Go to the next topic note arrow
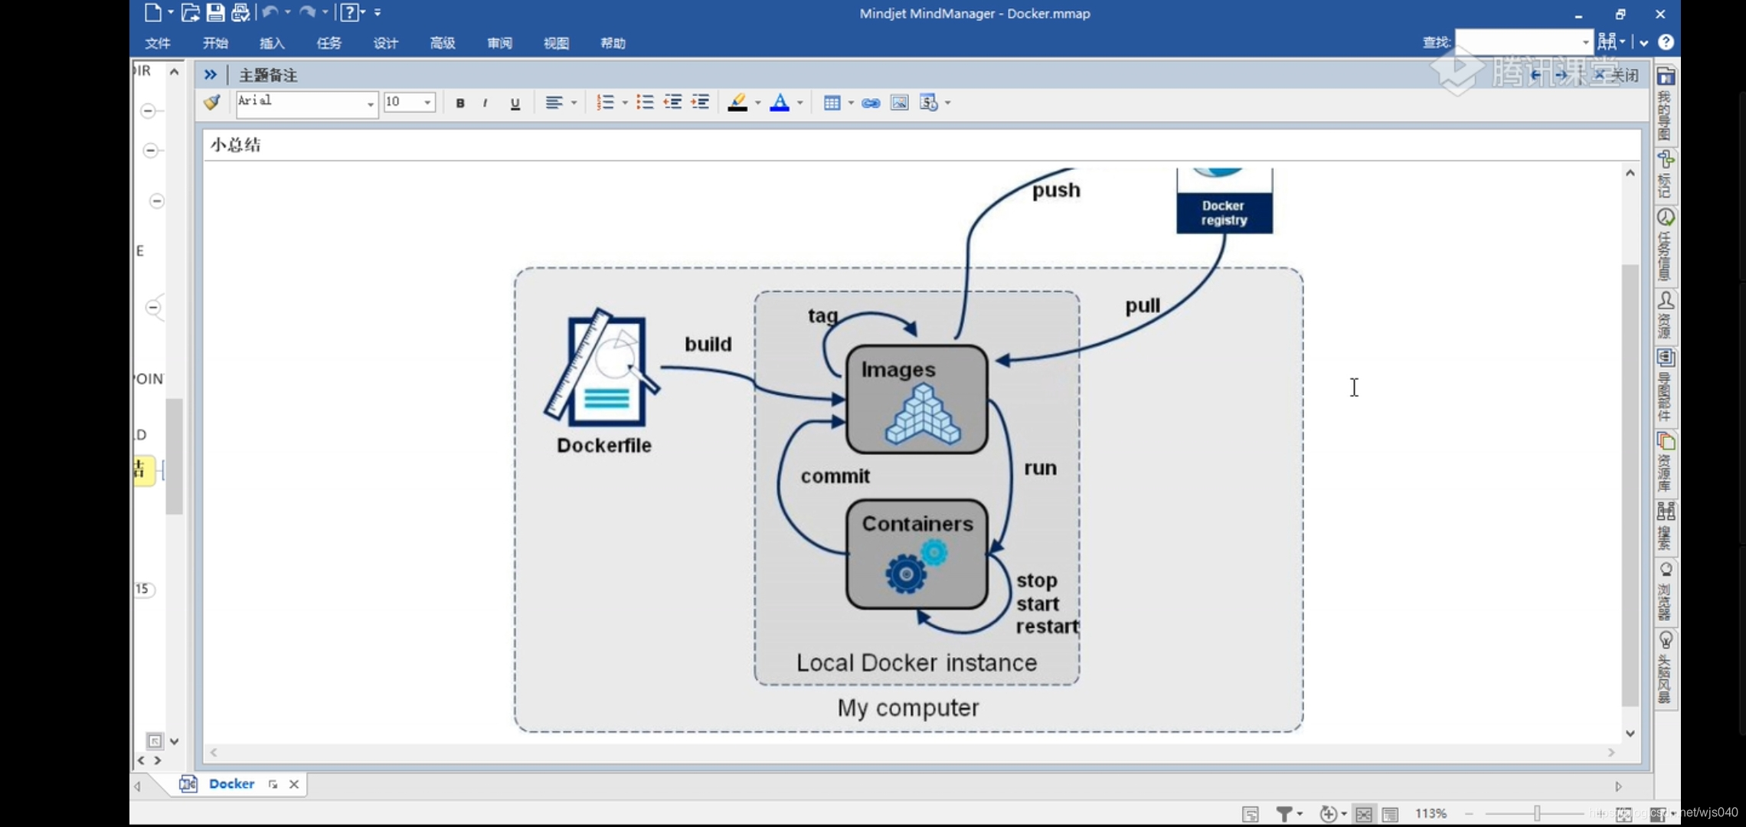 pos(1561,75)
